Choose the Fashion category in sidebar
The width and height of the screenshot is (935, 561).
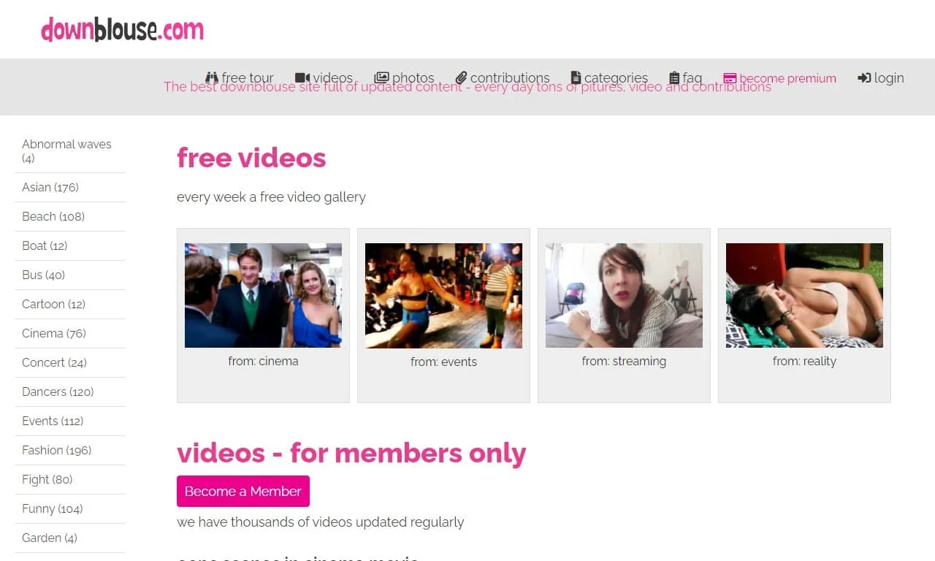point(56,450)
